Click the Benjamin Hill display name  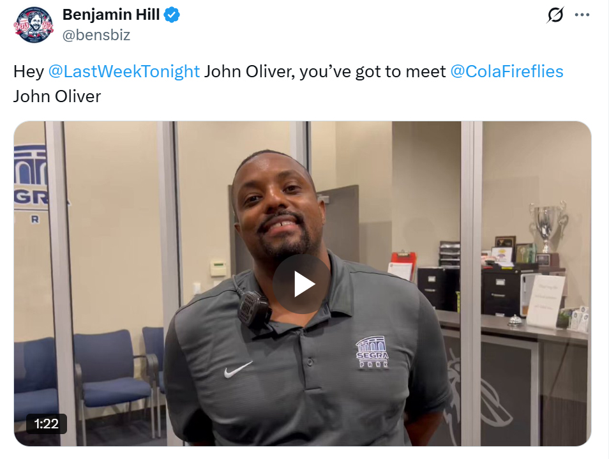coord(111,15)
